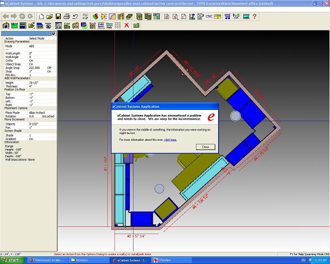Image resolution: width=330 pixels, height=264 pixels.
Task: Click the Angle Snap 222.000 value
Action: click(35, 68)
